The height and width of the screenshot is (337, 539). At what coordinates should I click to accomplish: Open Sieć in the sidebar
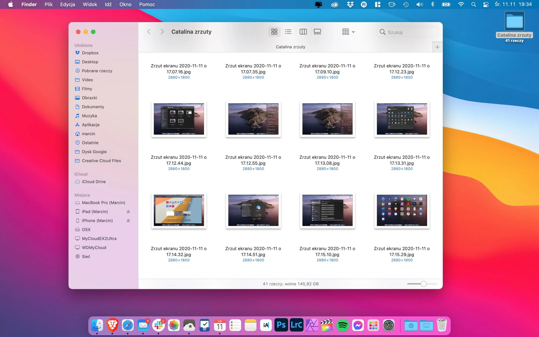click(x=86, y=257)
